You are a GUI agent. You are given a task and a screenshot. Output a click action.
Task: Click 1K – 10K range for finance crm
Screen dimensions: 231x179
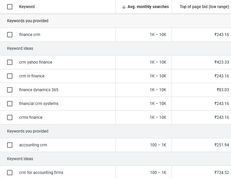pyautogui.click(x=158, y=35)
